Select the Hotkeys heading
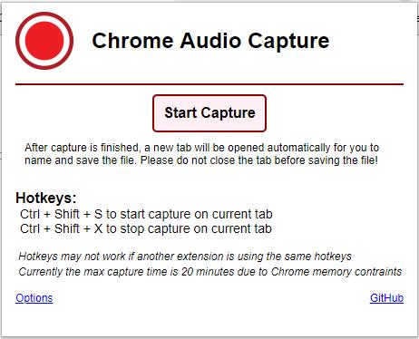 tap(46, 198)
